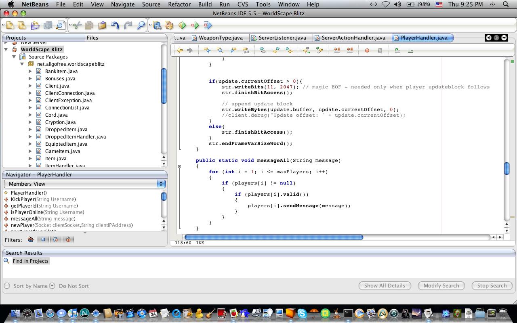Collapse the net.allgofree.worldscapeblitz package
Viewport: 517px width, 323px height.
coord(22,64)
